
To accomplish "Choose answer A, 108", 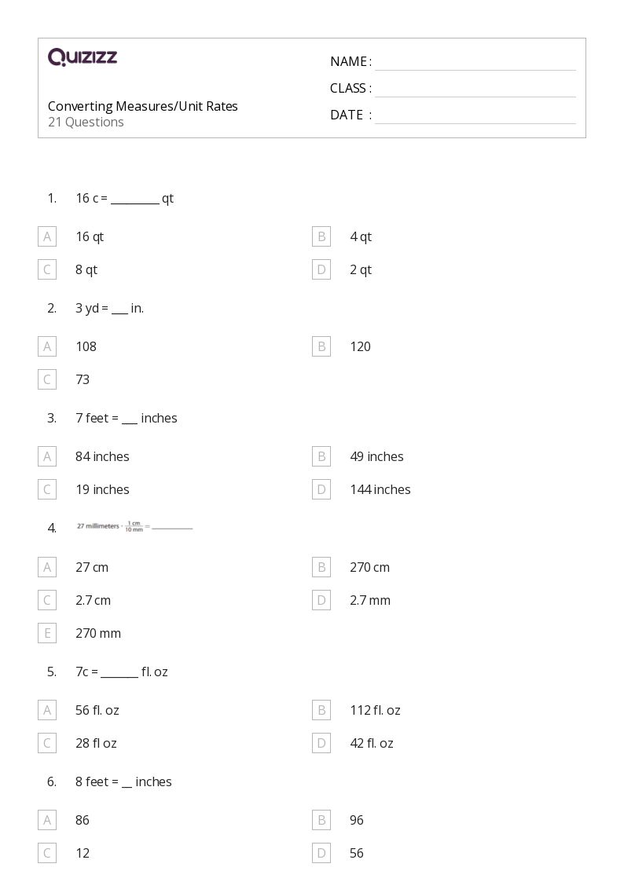I will (47, 346).
